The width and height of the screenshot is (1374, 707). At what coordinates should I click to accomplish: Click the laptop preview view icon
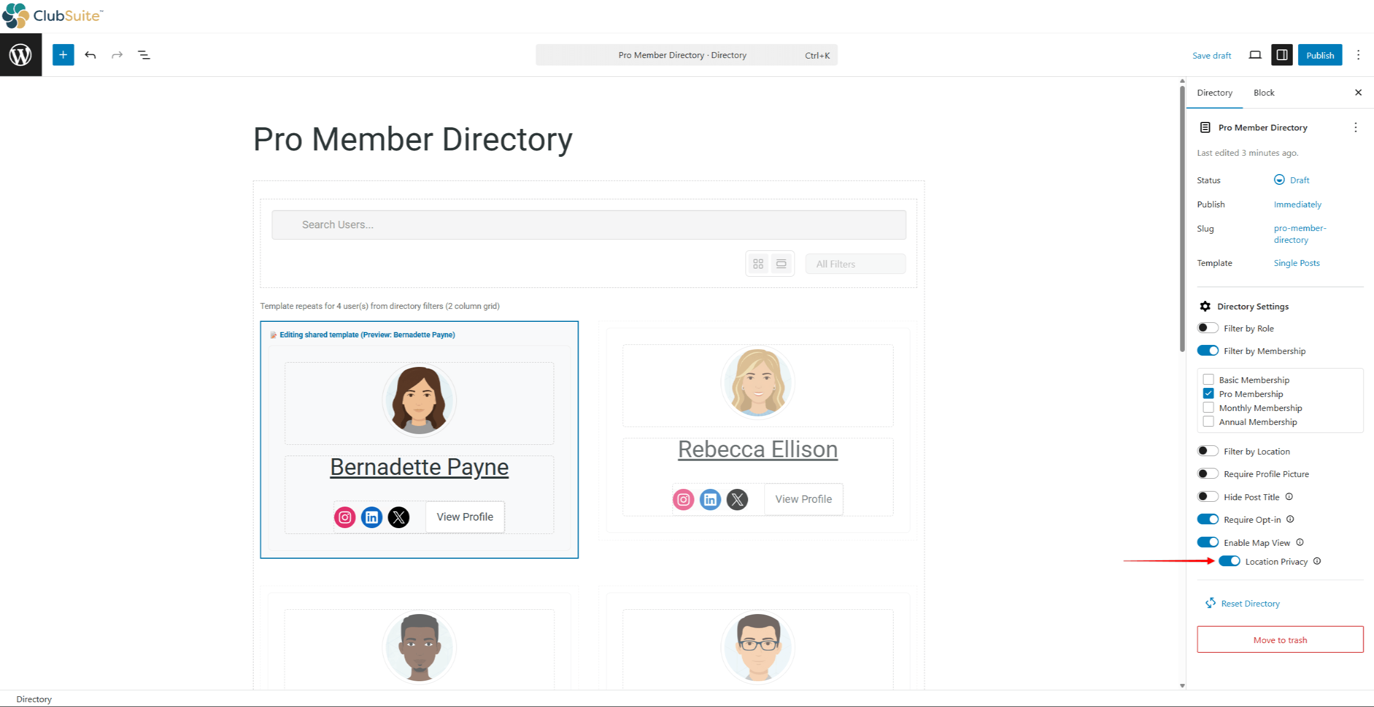(1255, 55)
